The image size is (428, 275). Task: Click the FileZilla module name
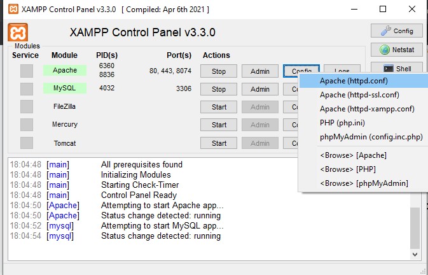(x=64, y=106)
